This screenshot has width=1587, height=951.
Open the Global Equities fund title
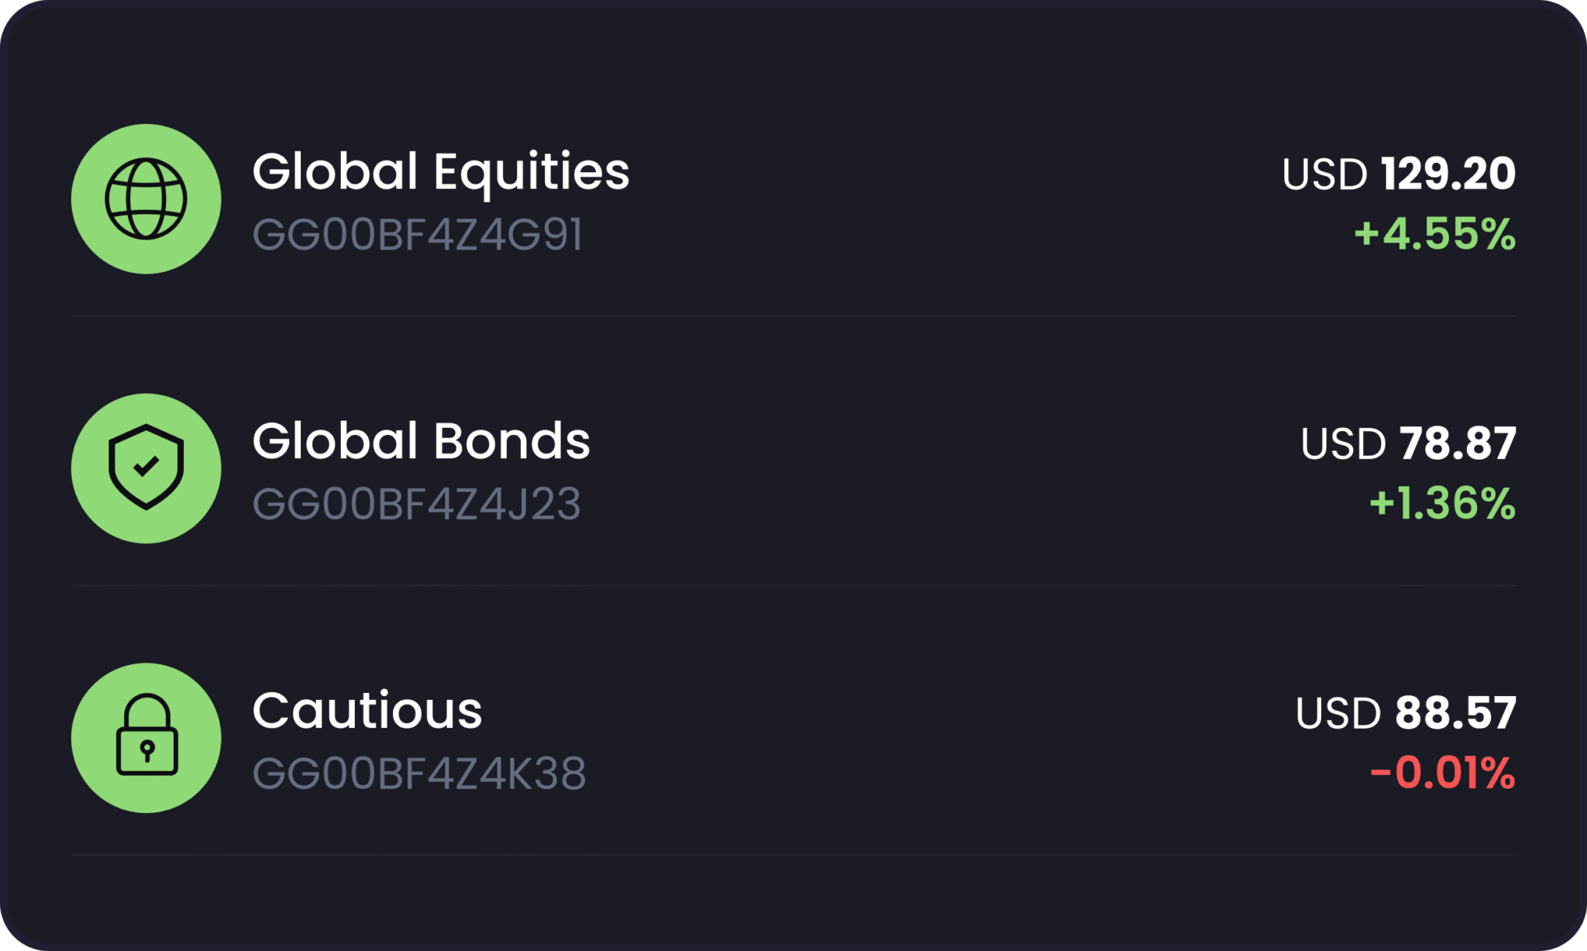[440, 171]
